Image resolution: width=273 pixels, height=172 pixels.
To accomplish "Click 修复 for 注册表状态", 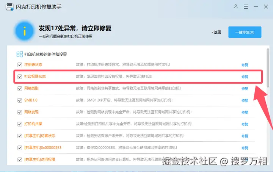I will (x=245, y=65).
